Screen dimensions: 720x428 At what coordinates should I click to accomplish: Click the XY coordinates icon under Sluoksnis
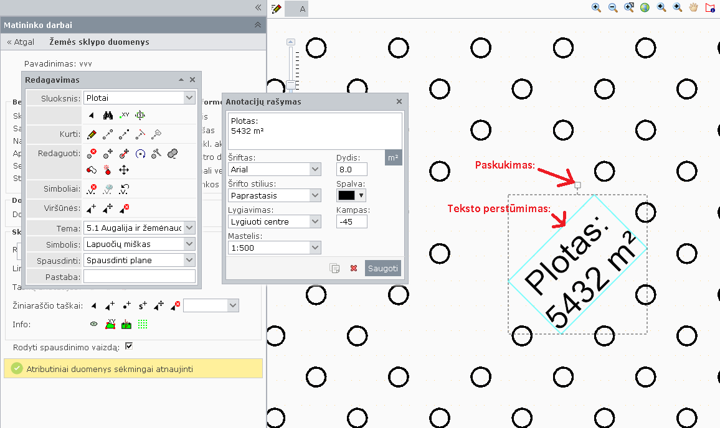pyautogui.click(x=124, y=115)
